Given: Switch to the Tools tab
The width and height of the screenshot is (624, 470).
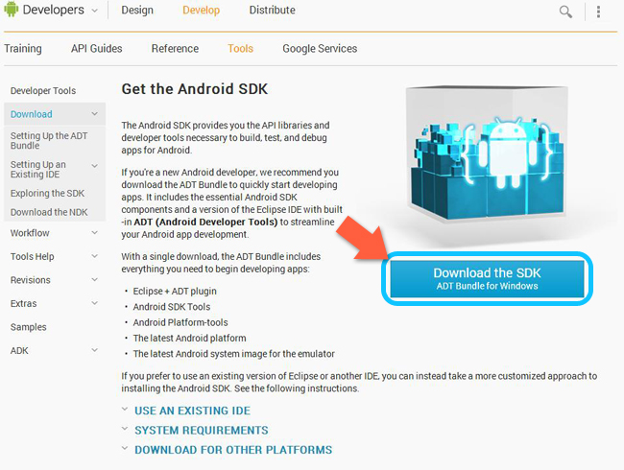Looking at the screenshot, I should 240,49.
